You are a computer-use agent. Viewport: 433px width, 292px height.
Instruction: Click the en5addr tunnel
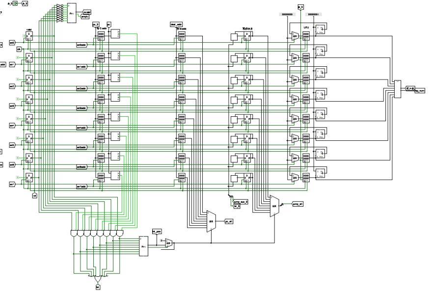point(81,147)
